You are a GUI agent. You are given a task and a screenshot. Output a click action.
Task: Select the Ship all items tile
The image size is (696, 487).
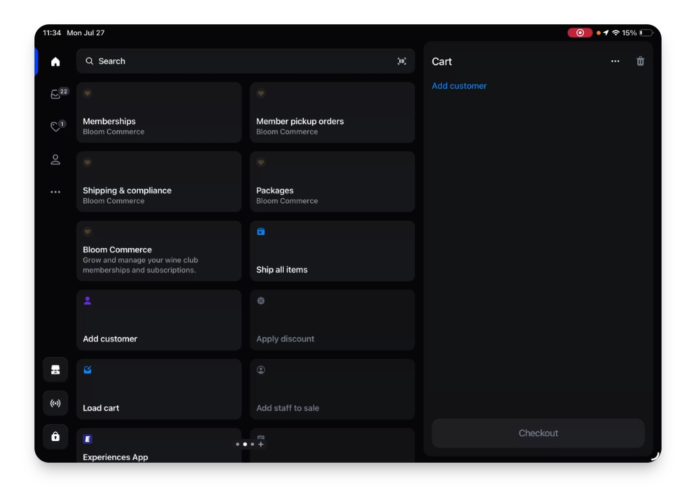click(332, 251)
